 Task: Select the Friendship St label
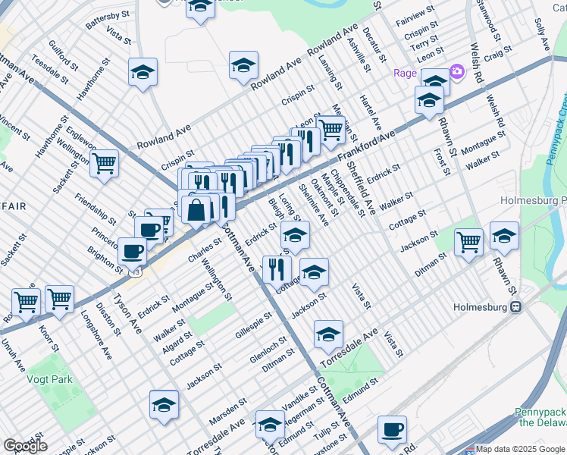95,209
